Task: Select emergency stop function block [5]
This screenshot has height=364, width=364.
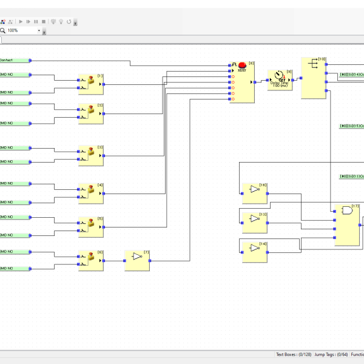Action: 91,227
